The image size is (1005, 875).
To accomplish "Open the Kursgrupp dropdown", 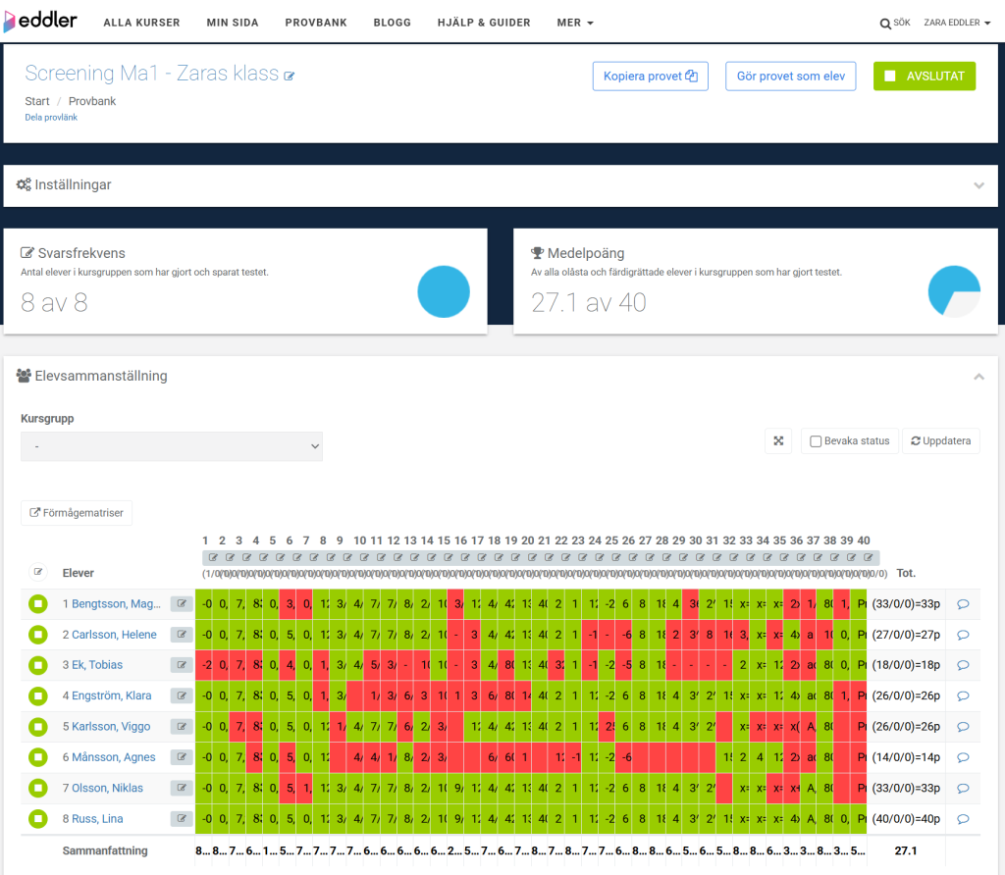I will coord(172,446).
